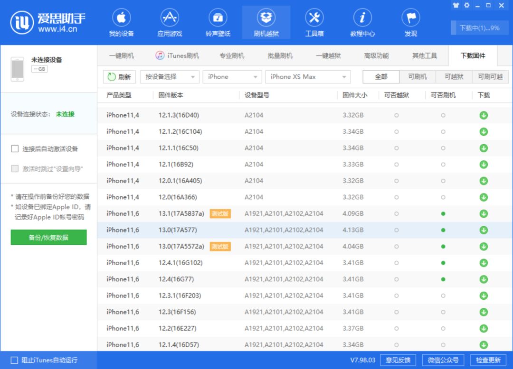Click 3.37GB size cell
This screenshot has width=513, height=369.
click(353, 328)
